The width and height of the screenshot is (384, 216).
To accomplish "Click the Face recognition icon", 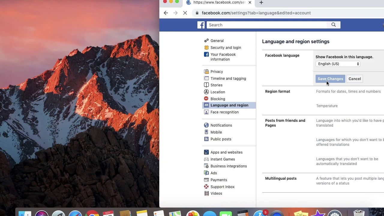I will 206,112.
